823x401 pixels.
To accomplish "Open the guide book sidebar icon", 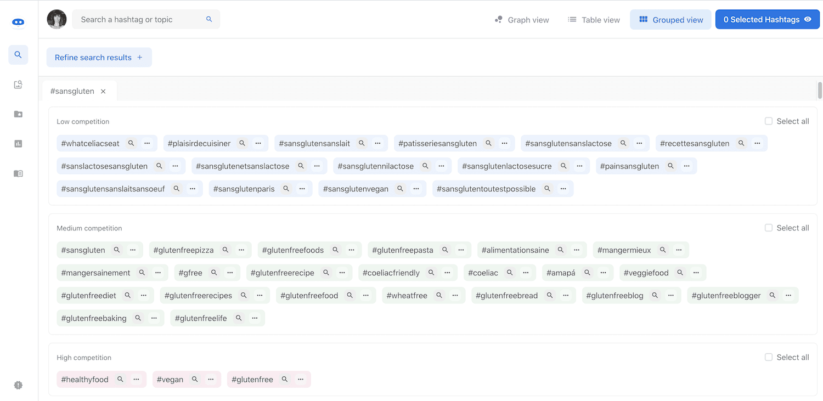I will click(18, 173).
